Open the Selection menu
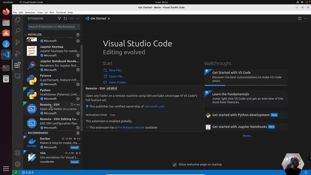The image size is (311, 175). (x=30, y=12)
